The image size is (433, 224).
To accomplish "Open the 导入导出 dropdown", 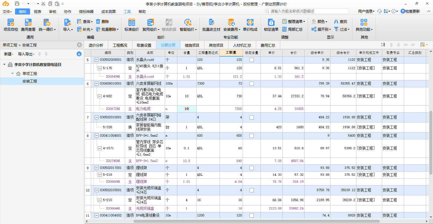I will coord(26,54).
